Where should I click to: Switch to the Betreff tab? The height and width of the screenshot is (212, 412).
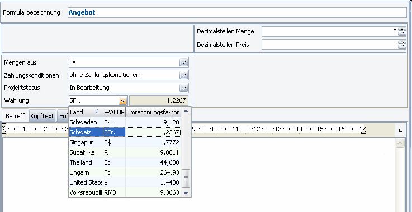point(15,116)
